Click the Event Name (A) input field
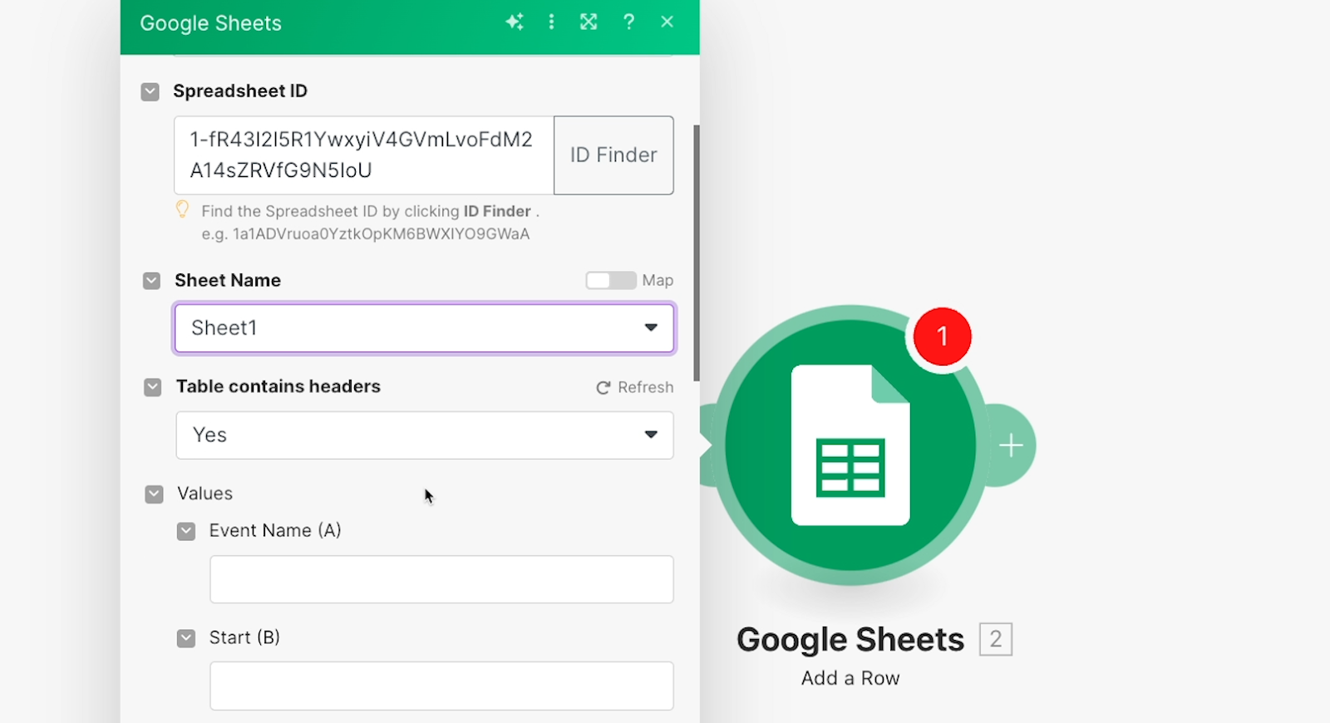Viewport: 1330px width, 723px height. [441, 579]
